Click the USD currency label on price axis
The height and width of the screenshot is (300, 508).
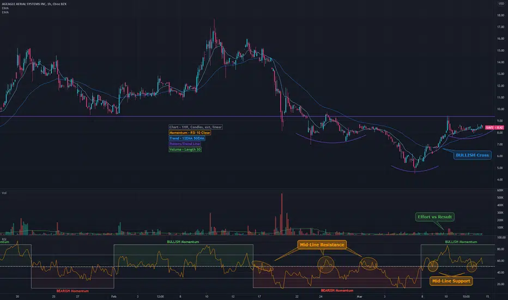501,4
